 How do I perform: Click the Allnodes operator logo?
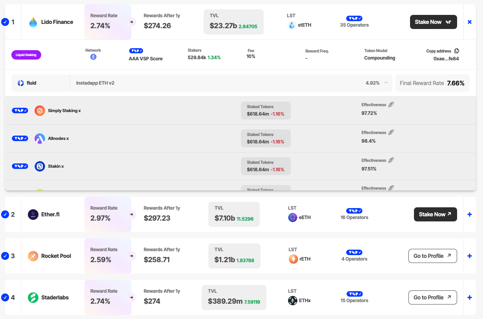[40, 139]
